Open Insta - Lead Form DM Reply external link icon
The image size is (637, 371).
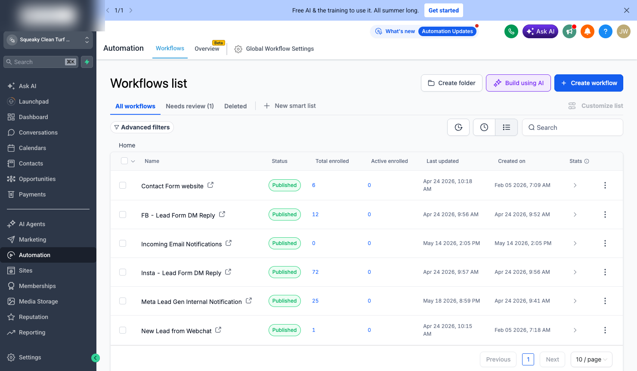(x=228, y=272)
